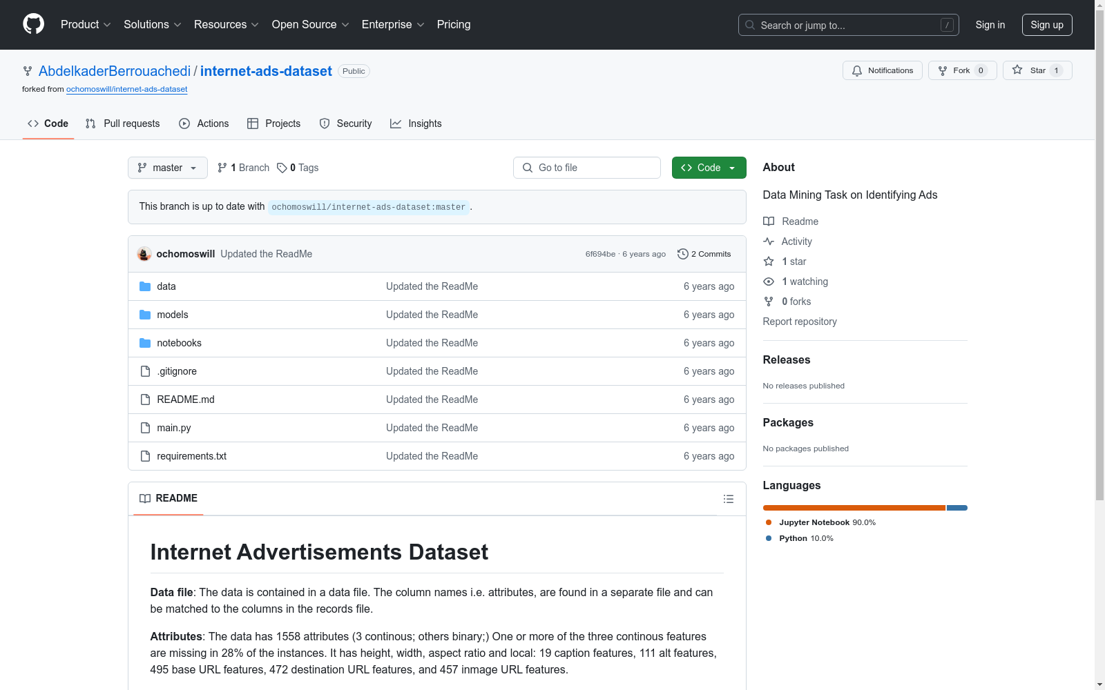Click the search magnifier icon in header
This screenshot has width=1105, height=690.
click(750, 25)
